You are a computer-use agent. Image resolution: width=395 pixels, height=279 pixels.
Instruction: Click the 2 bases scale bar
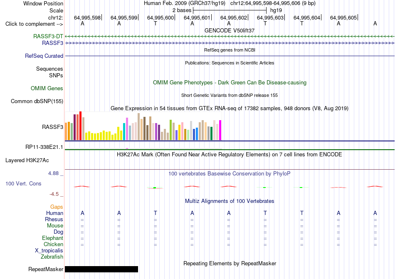pyautogui.click(x=230, y=10)
